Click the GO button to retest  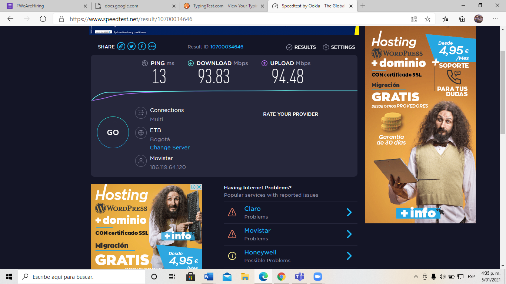113,132
